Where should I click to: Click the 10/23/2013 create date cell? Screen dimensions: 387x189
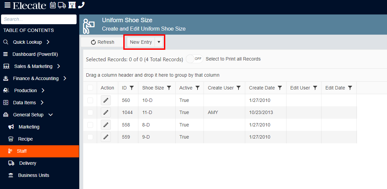point(266,112)
